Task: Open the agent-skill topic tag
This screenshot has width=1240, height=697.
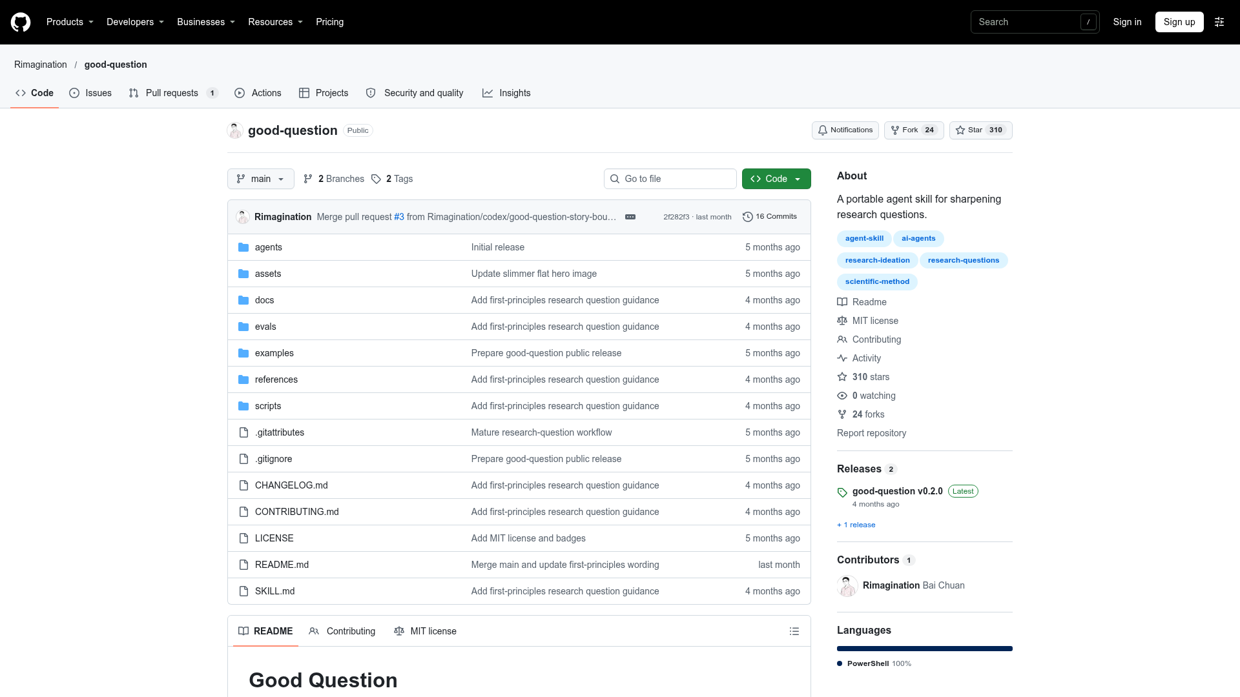Action: click(864, 239)
